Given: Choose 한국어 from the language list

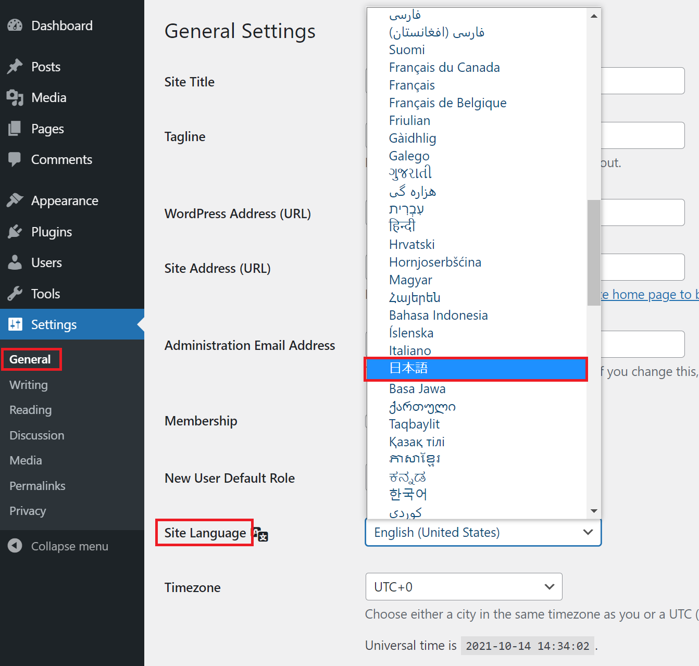Looking at the screenshot, I should click(477, 495).
